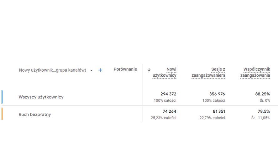The width and height of the screenshot is (278, 164).
Task: Click the 88,25% engagement rate value
Action: click(262, 94)
